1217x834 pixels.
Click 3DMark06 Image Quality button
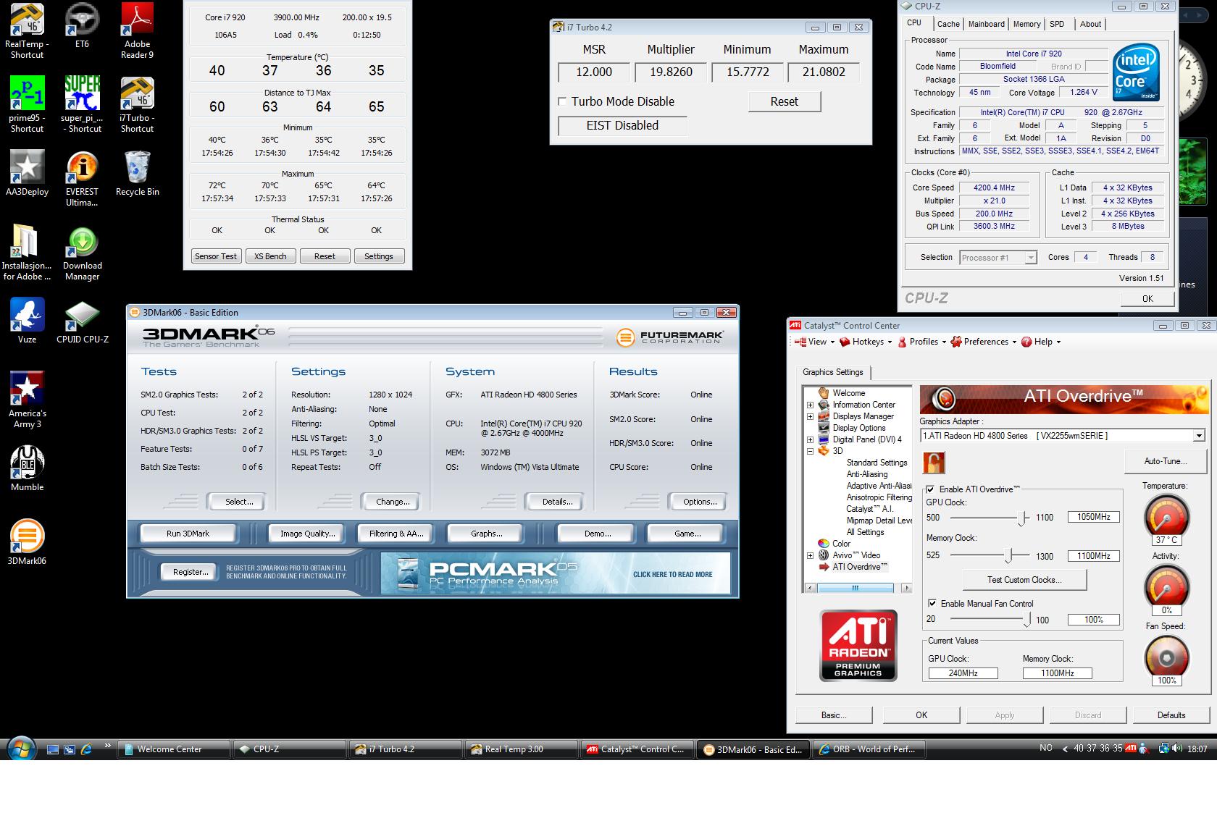tap(308, 534)
